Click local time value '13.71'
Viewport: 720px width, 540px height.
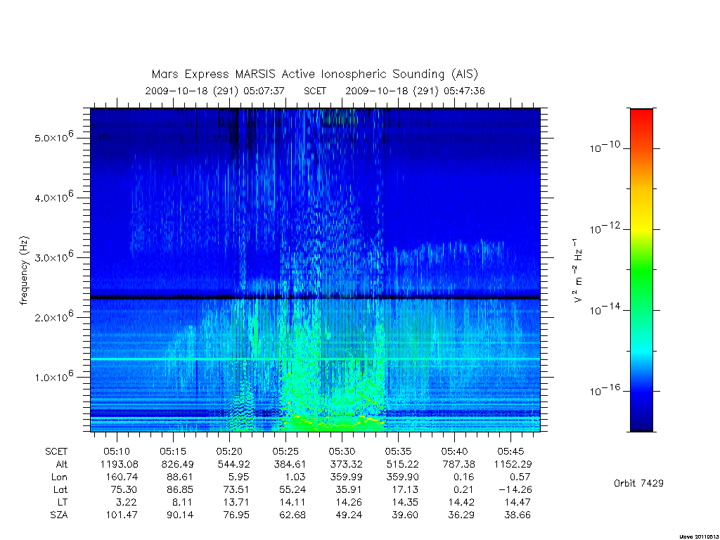click(x=236, y=502)
